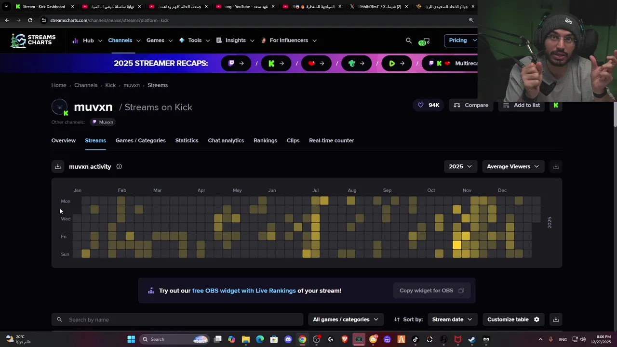Reload the page with the refresh icon
The width and height of the screenshot is (617, 347).
(30, 20)
